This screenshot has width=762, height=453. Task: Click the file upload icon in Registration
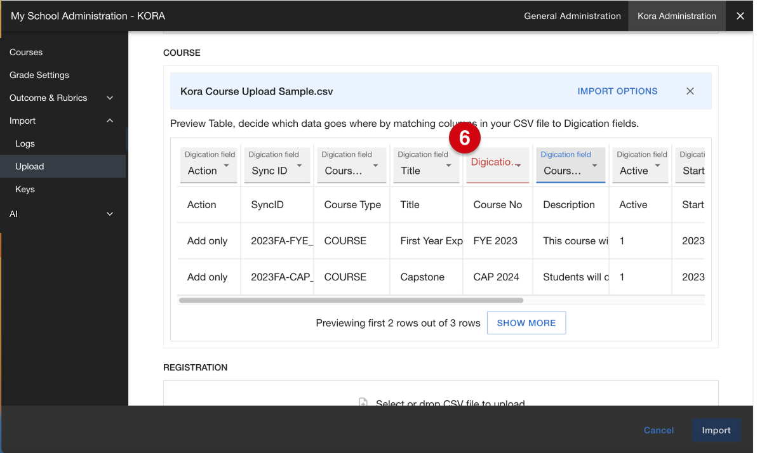tap(363, 403)
